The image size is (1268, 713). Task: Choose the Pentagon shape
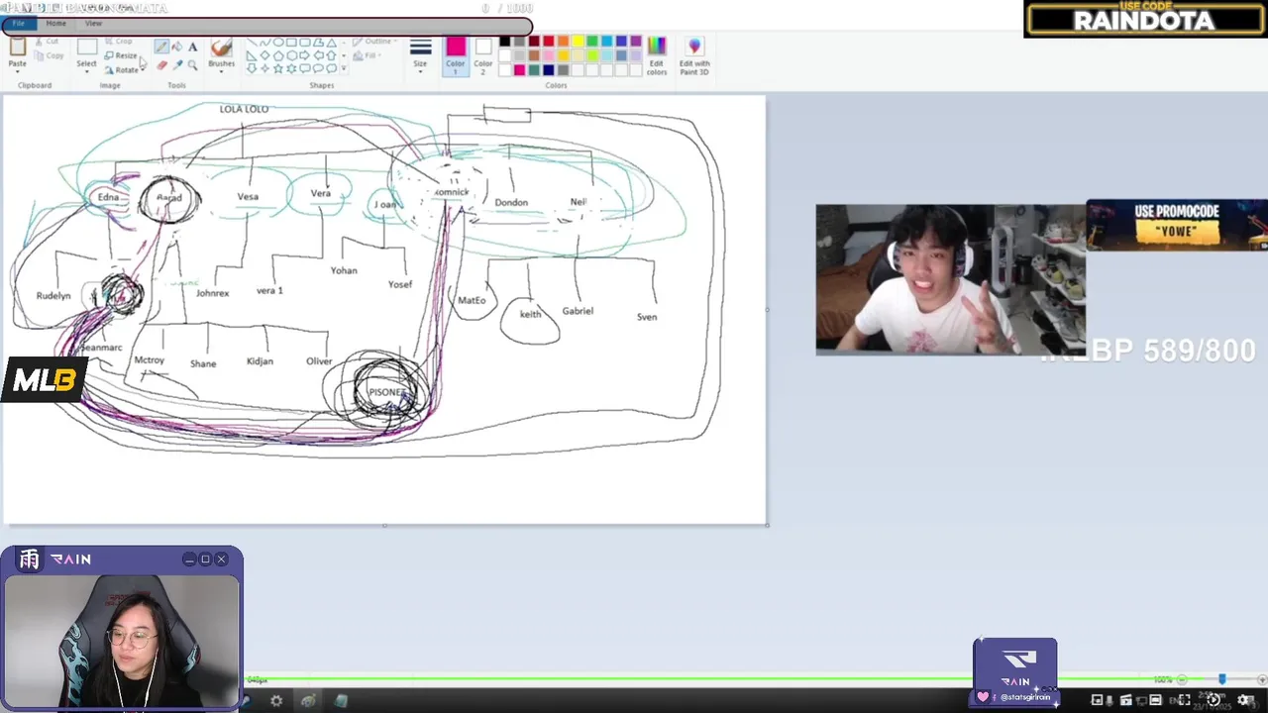tap(278, 55)
